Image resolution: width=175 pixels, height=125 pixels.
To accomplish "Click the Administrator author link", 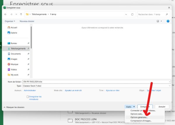I will click(30, 90).
